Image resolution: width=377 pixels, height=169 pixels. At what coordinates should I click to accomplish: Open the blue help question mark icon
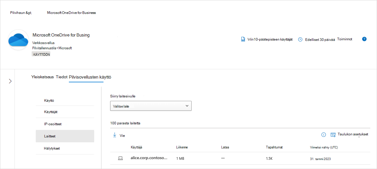(364, 39)
